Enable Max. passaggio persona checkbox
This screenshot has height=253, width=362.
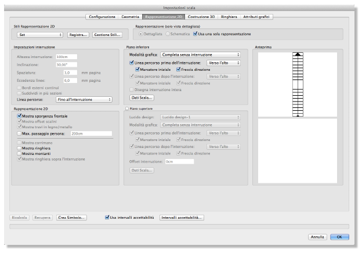19,133
